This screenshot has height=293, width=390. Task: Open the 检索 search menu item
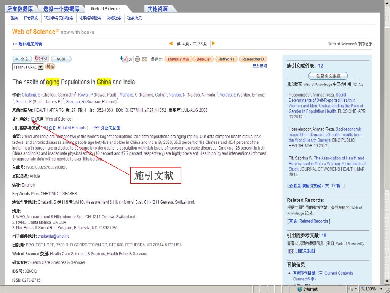click(x=14, y=18)
